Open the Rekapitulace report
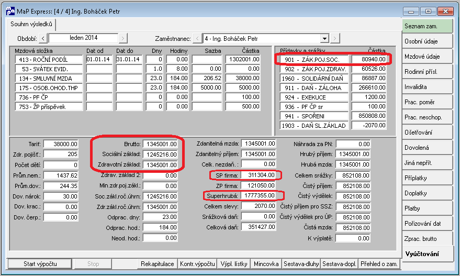The image size is (460, 276). (x=157, y=263)
